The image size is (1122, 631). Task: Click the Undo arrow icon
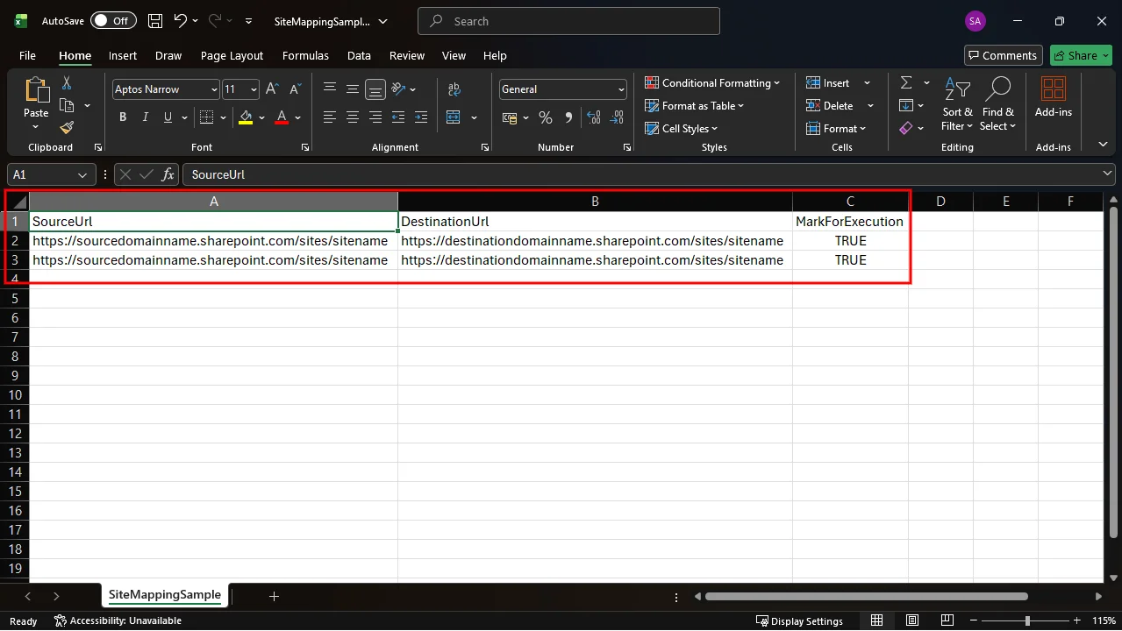(181, 21)
